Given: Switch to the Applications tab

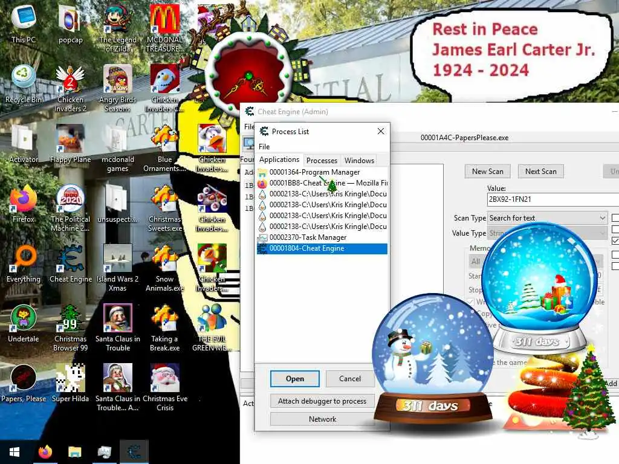Looking at the screenshot, I should (x=279, y=159).
